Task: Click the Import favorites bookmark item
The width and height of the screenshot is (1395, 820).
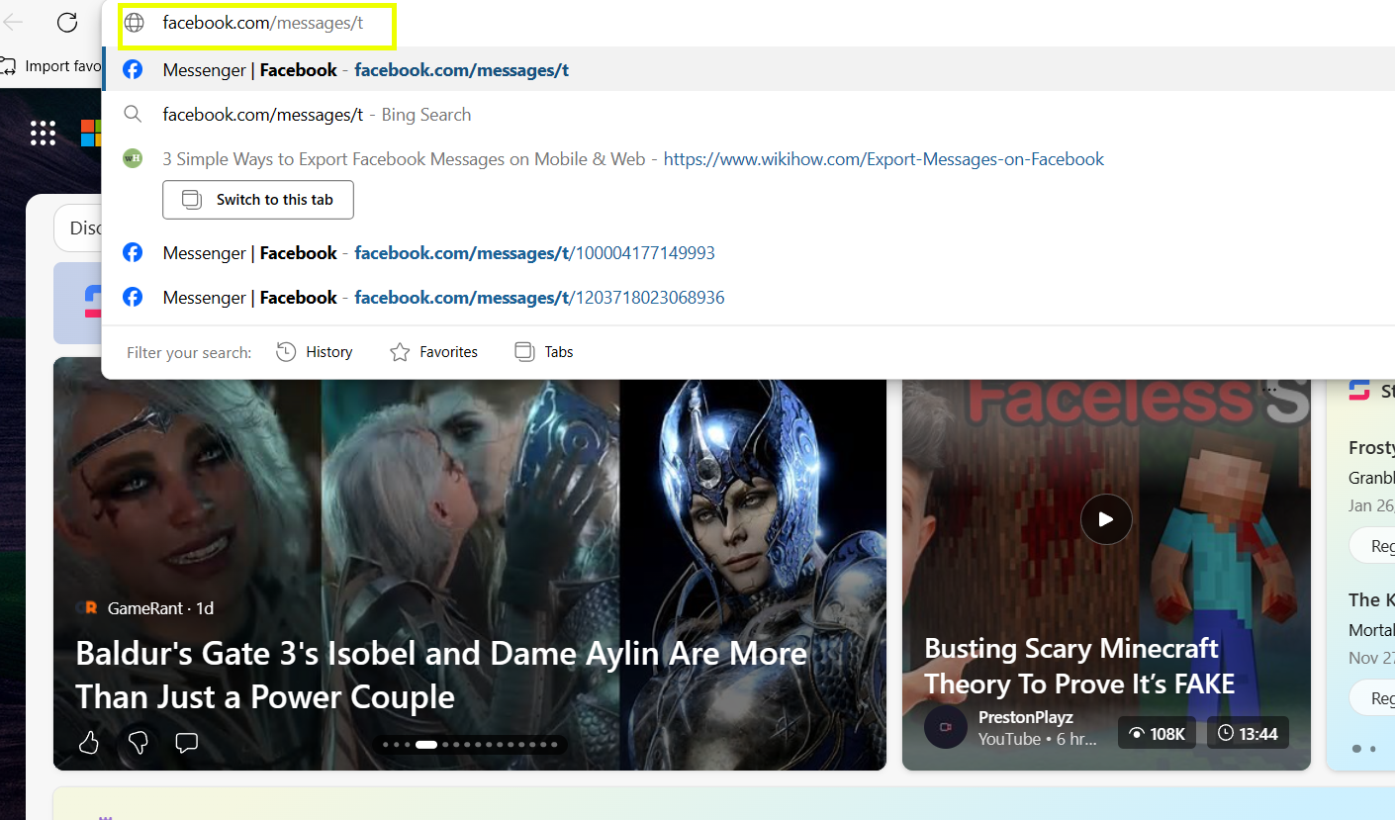Action: coord(51,66)
